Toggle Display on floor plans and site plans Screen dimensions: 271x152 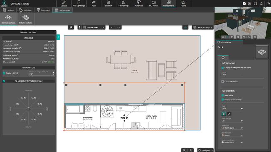tap(223, 68)
